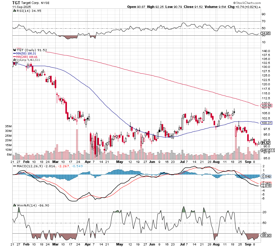The image size is (275, 247).
Task: Click the company name Target Corp.
Action: click(x=31, y=3)
